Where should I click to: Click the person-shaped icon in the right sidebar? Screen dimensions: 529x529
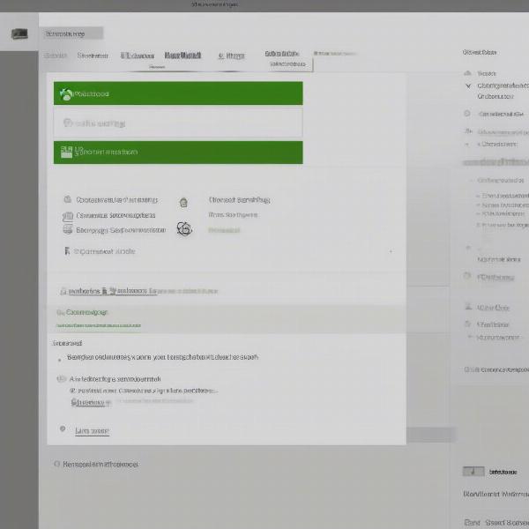[468, 307]
